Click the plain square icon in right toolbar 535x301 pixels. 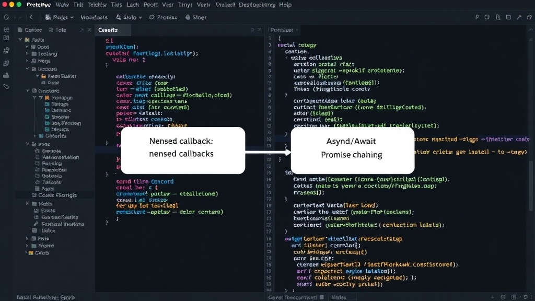click(508, 17)
